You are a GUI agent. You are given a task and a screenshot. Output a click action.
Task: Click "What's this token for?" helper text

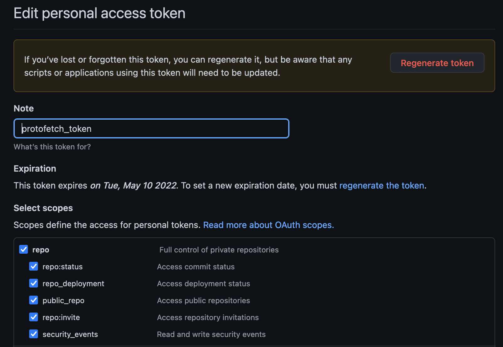click(52, 147)
